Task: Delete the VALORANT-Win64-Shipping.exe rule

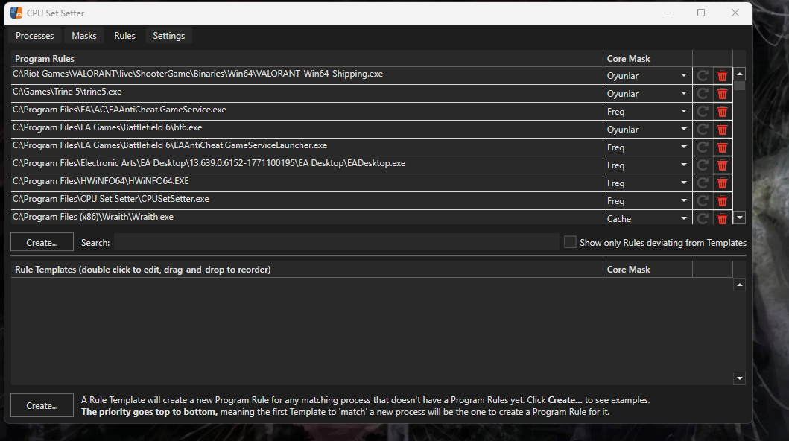Action: 722,76
